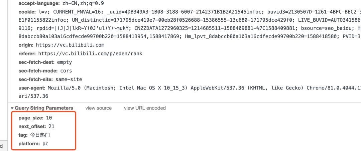Click the sec-fetch-dest header name
Viewport: 361px width, 151px height.
[x=36, y=62]
